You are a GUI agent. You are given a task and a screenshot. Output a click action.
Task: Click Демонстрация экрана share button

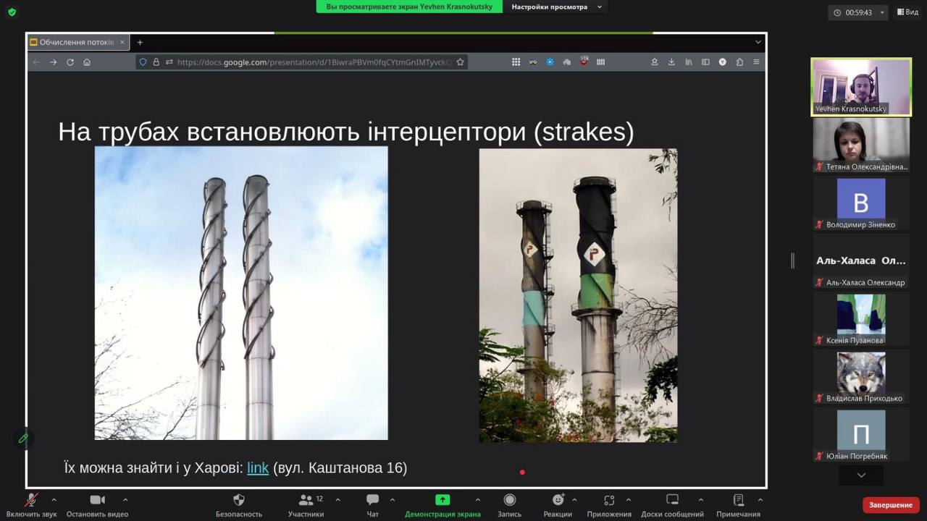pos(442,504)
